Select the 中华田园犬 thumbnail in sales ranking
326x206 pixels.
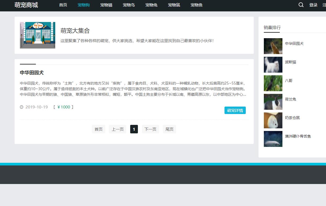[x=273, y=46]
